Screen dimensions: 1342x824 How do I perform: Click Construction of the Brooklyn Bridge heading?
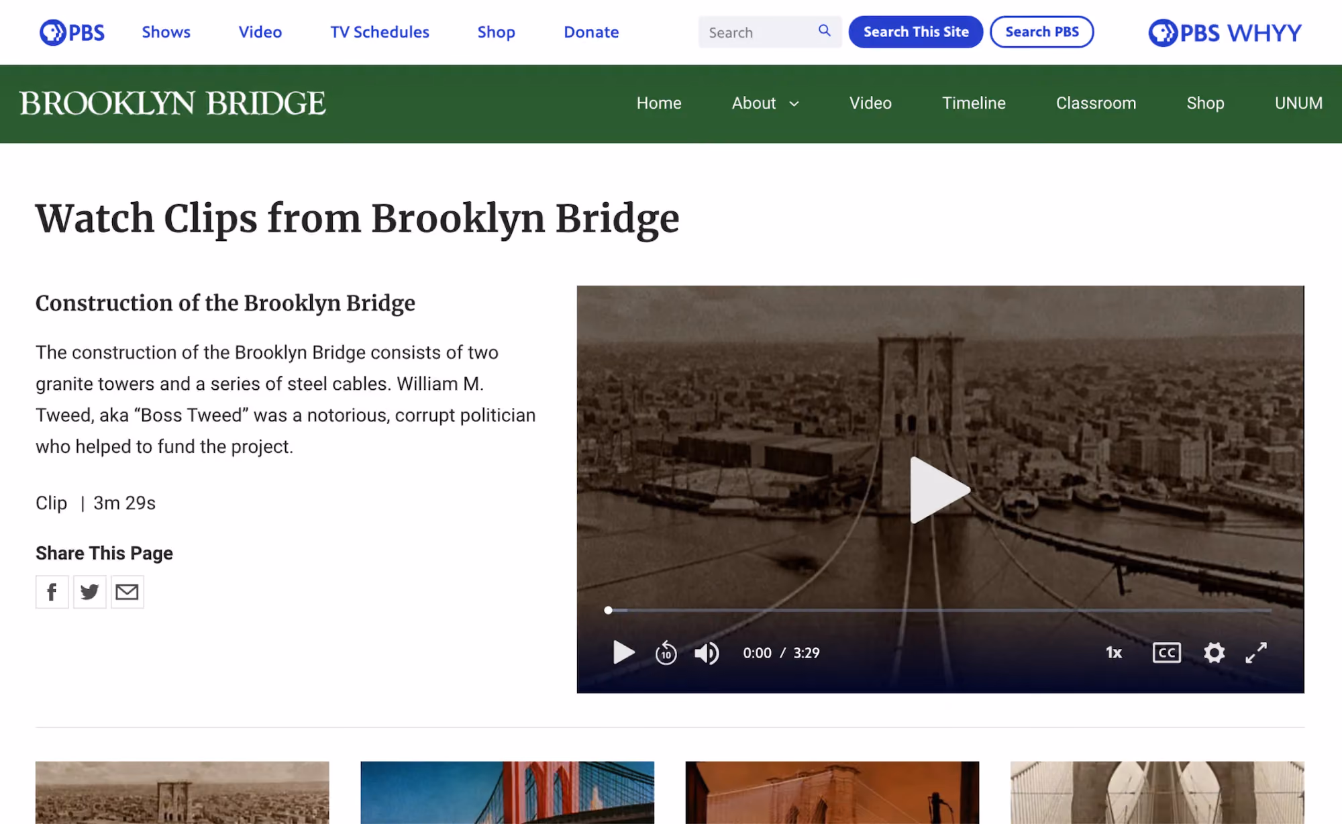[225, 303]
